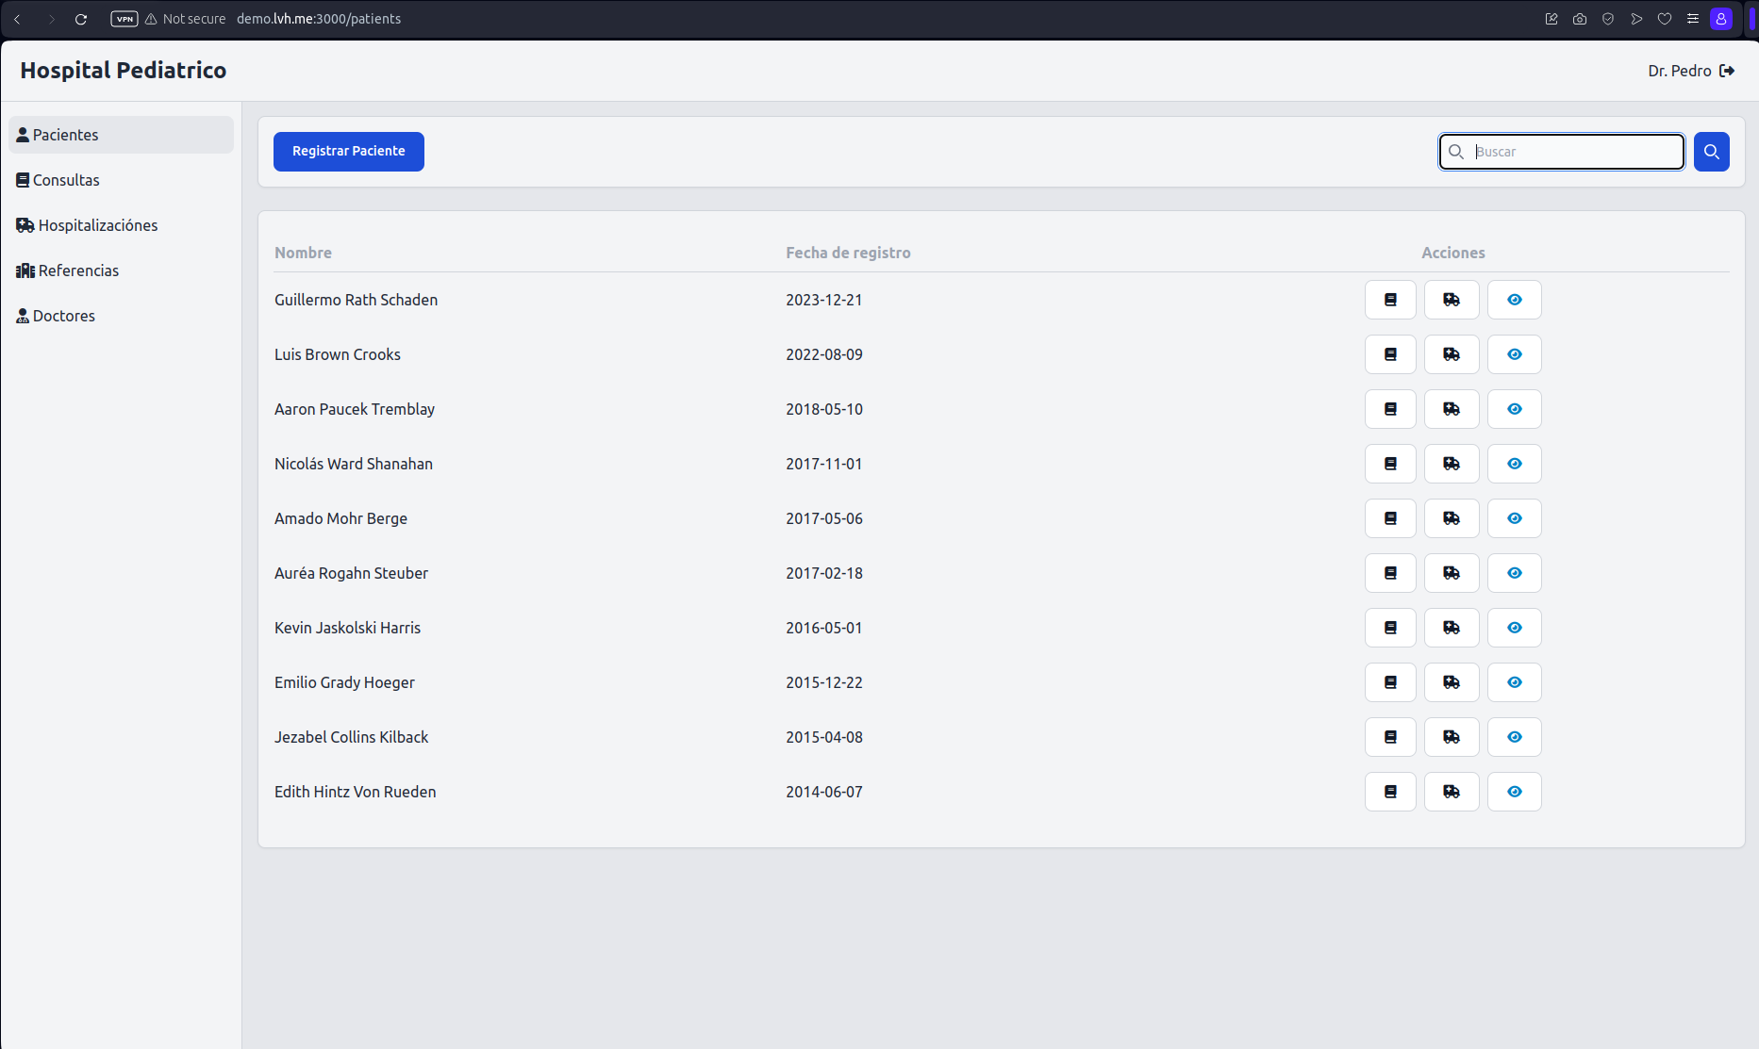
Task: Reload the page in the browser
Action: tap(81, 19)
